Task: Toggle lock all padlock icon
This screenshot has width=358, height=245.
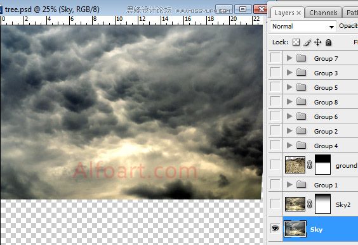Action: 328,42
